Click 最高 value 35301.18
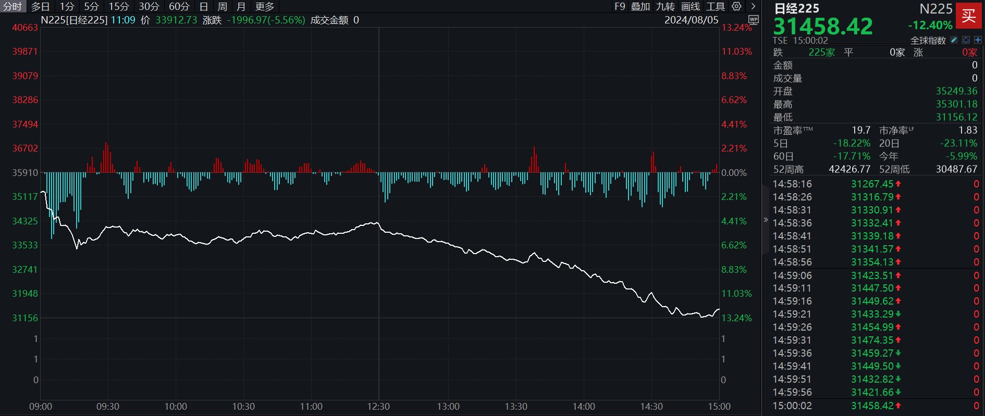The image size is (985, 416). pos(957,104)
